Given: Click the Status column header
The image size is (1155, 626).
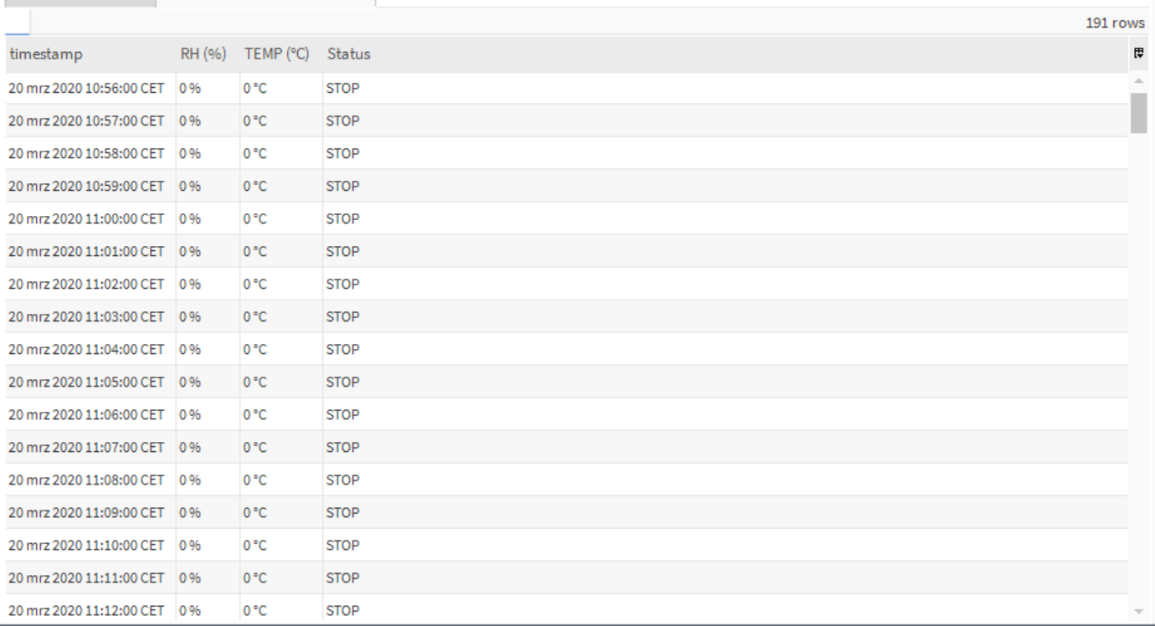Looking at the screenshot, I should [x=348, y=54].
